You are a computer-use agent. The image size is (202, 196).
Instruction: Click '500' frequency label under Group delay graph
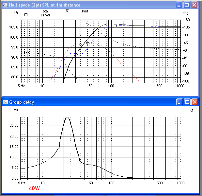tap(160, 183)
